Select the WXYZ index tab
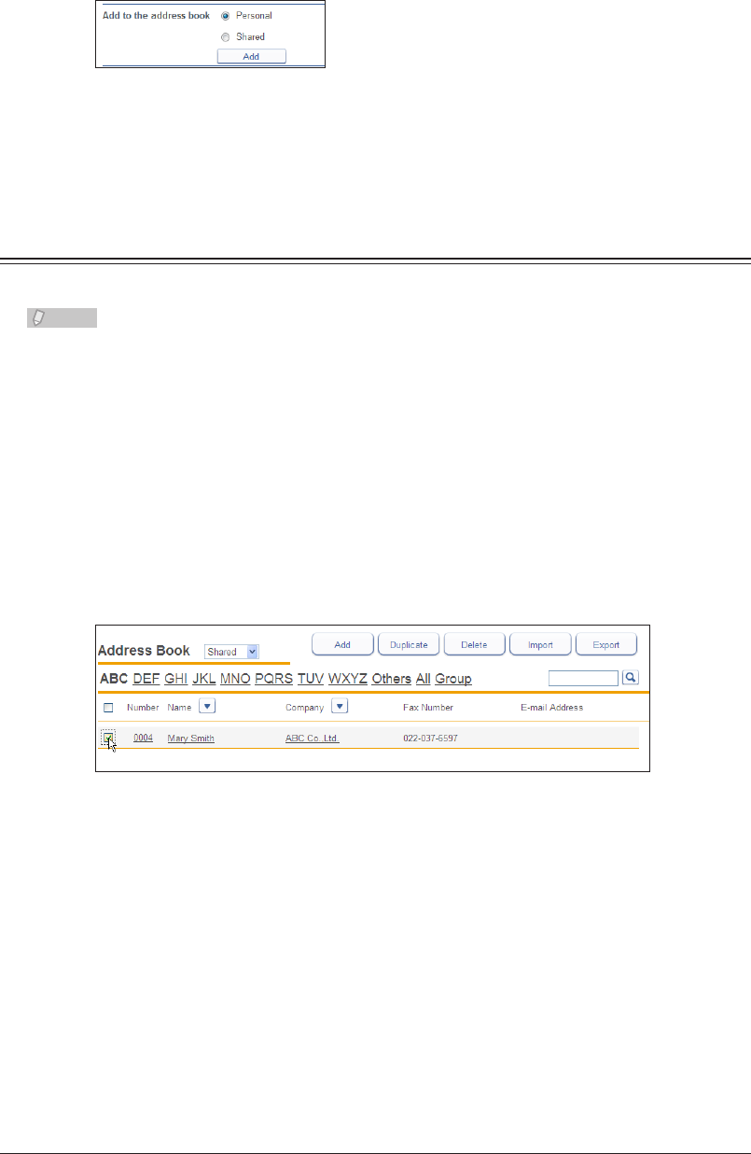This screenshot has height=1154, width=751. (x=348, y=679)
